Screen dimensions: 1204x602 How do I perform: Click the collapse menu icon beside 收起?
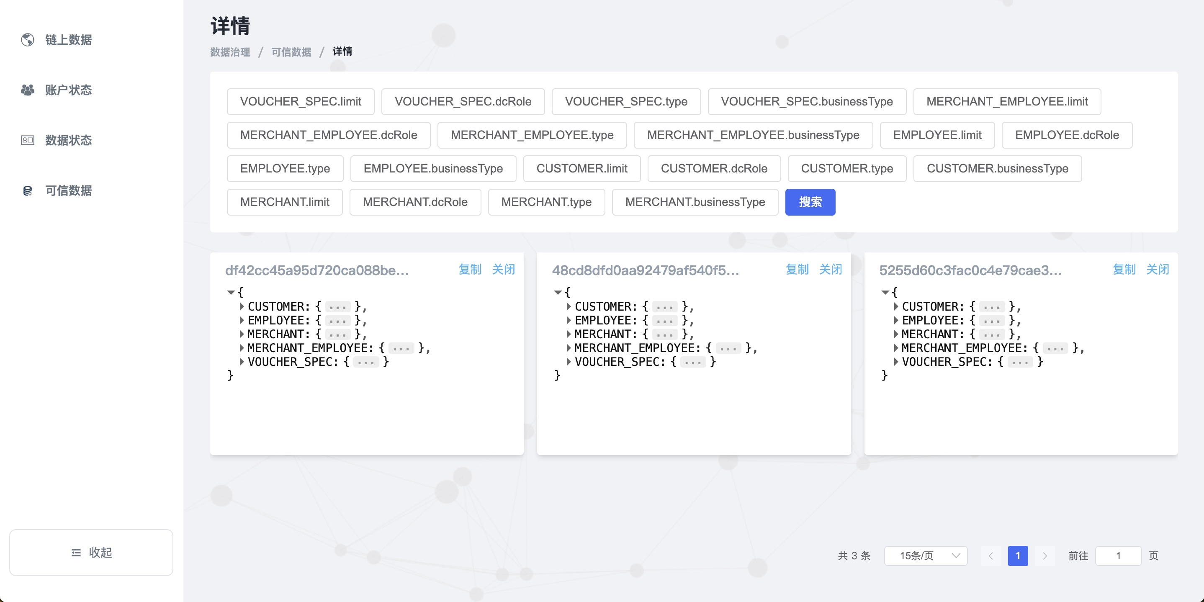tap(76, 553)
